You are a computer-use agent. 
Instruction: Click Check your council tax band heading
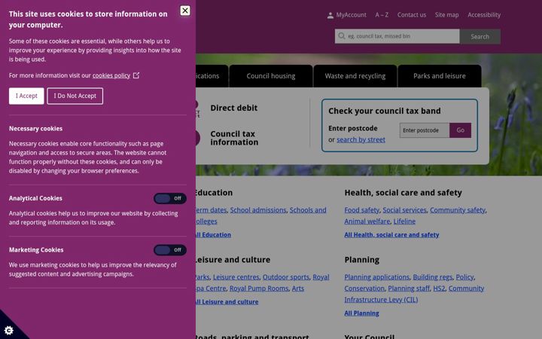tap(385, 111)
